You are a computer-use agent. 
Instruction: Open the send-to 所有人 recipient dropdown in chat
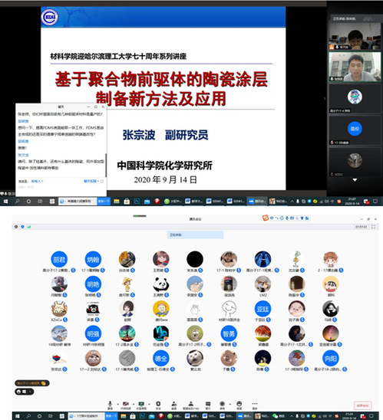coord(37,182)
